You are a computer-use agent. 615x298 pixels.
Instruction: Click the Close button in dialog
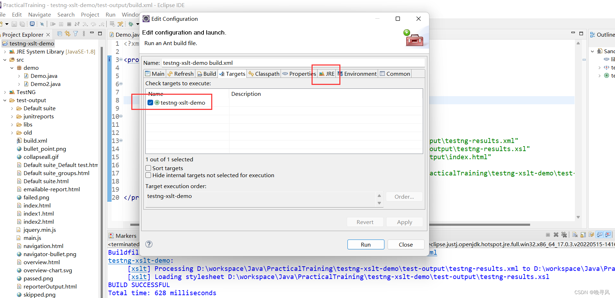(406, 244)
